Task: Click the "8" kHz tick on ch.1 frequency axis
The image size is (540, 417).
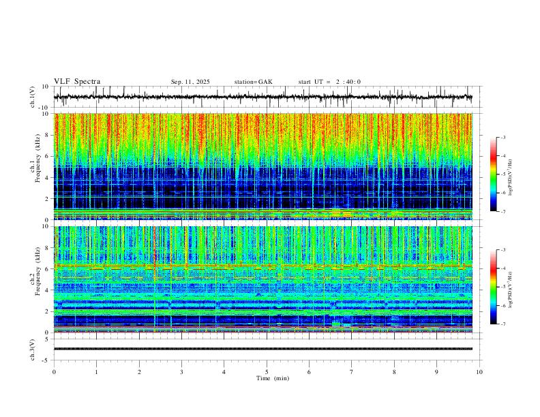Action: click(x=48, y=135)
